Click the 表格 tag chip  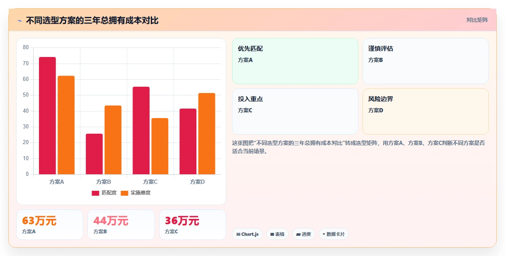[277, 234]
